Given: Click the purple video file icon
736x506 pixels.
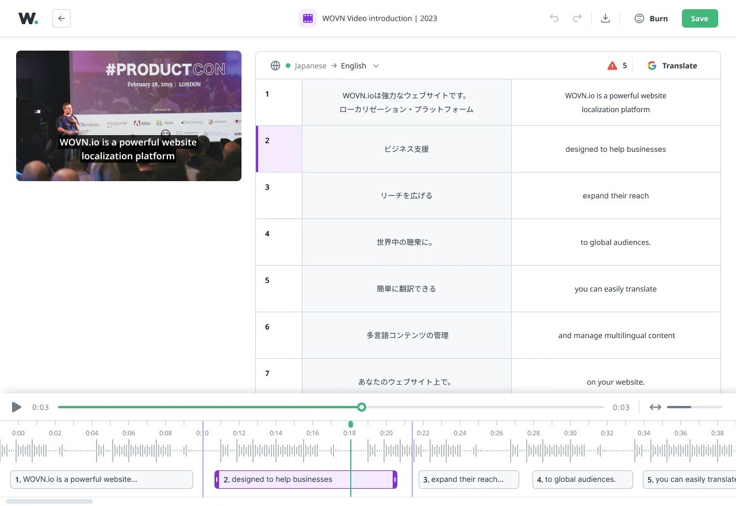Looking at the screenshot, I should click(308, 18).
